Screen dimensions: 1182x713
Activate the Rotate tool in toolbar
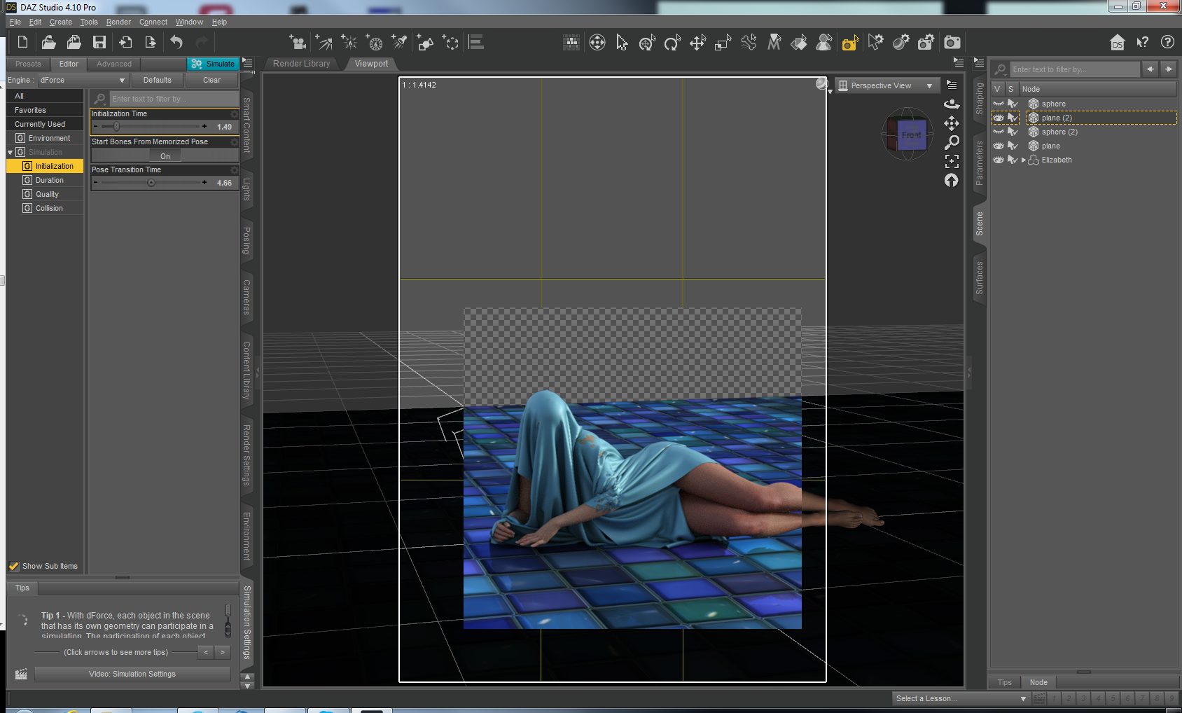tap(672, 43)
